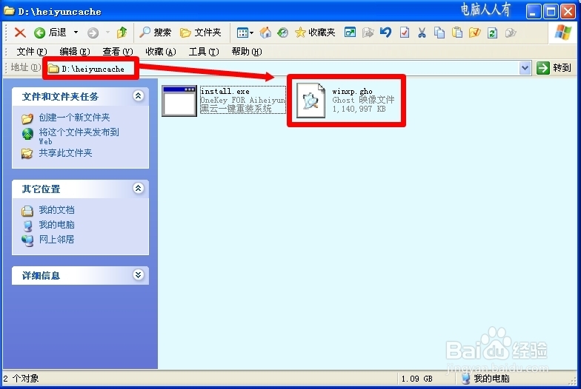Select the install.exe file name
The image size is (581, 389).
[225, 92]
